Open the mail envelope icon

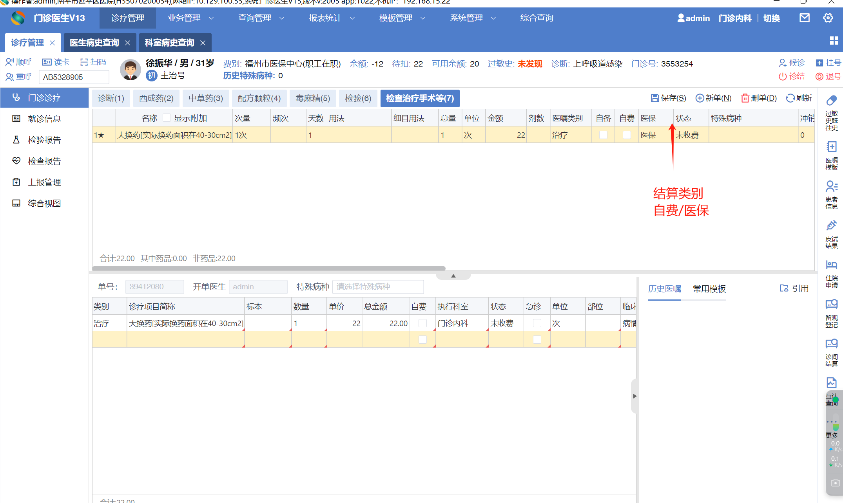click(x=804, y=18)
